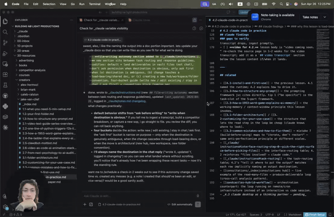The width and height of the screenshot is (334, 217).
Task: Open the Run and Debug view
Action: [5, 53]
